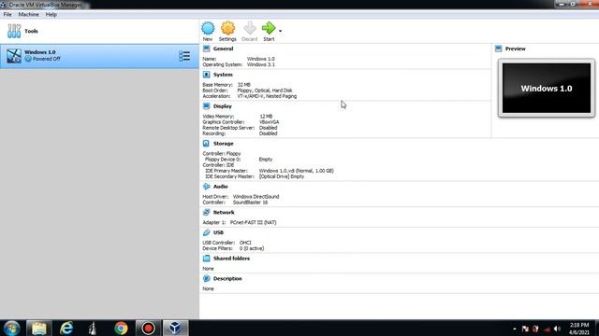Click the General section icon
Screen dimensions: 599x336
pos(206,49)
